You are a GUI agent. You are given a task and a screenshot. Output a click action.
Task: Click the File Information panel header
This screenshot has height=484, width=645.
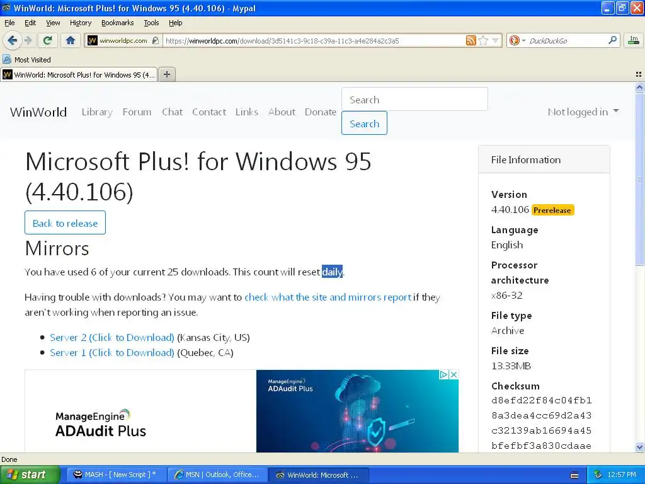point(544,159)
